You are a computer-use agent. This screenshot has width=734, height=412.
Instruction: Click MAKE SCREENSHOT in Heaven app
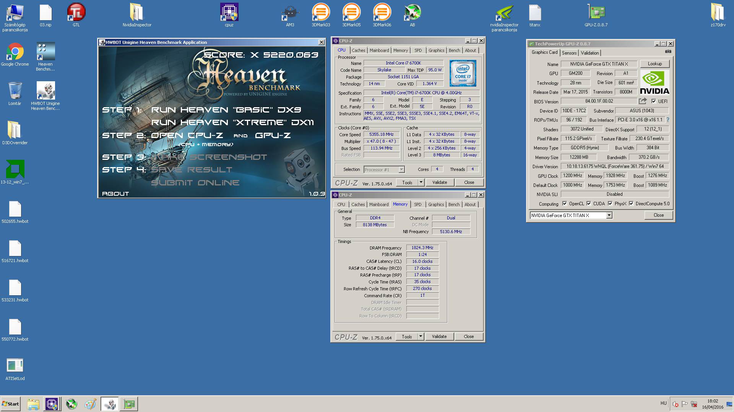click(209, 157)
